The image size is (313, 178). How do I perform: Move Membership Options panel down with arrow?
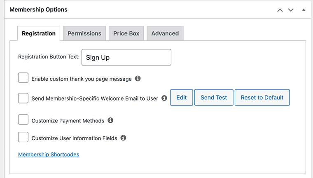coord(291,9)
